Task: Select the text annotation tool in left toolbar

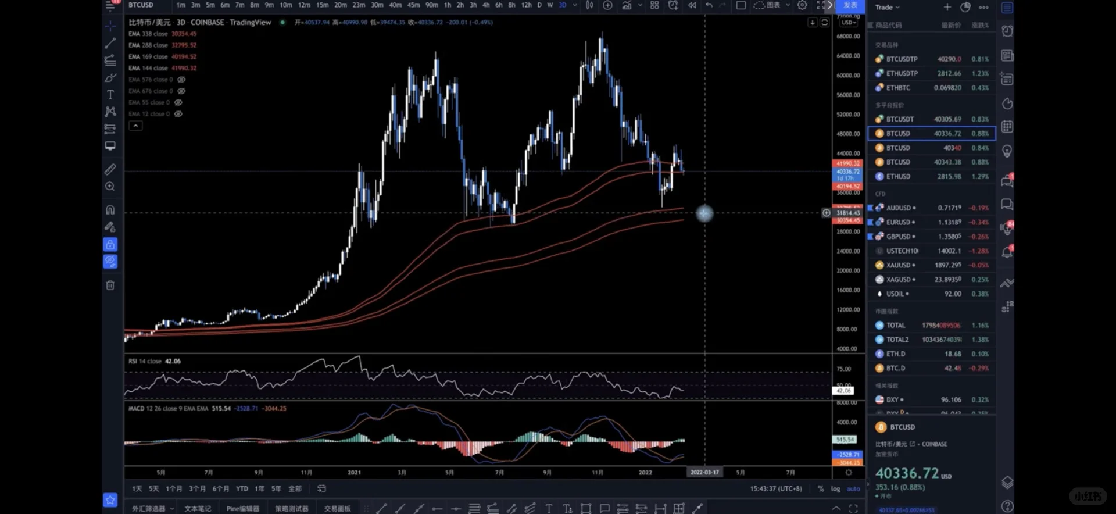Action: point(110,94)
